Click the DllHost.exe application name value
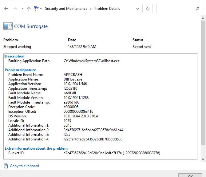This screenshot has height=177, width=206. coord(73,79)
